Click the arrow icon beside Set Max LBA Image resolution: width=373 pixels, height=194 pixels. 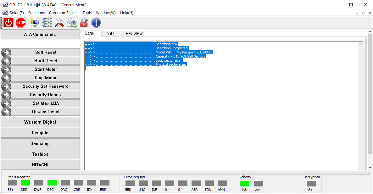(6, 103)
